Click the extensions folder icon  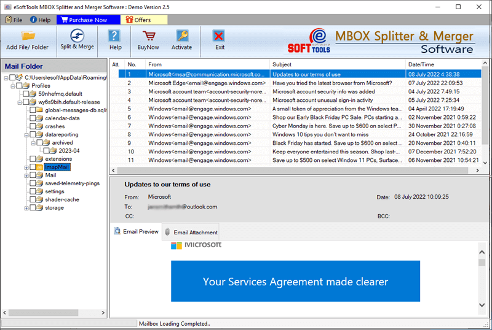pyautogui.click(x=39, y=159)
